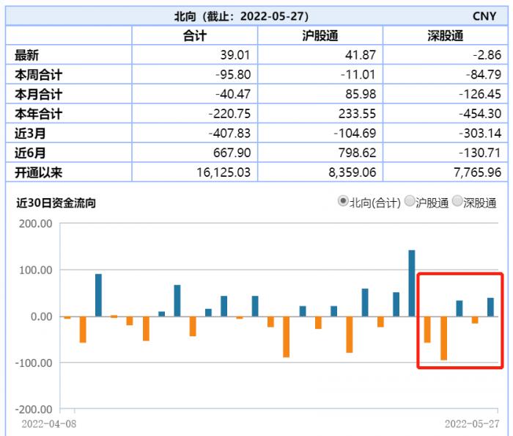This screenshot has height=436, width=513.
Task: Click the value 233.55 in 本年合计 row
Action: pyautogui.click(x=358, y=114)
